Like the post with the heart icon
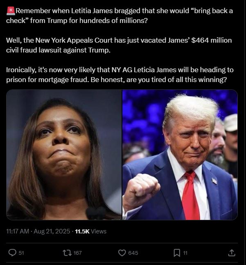Screen dimensions: 246x265 pos(122,253)
